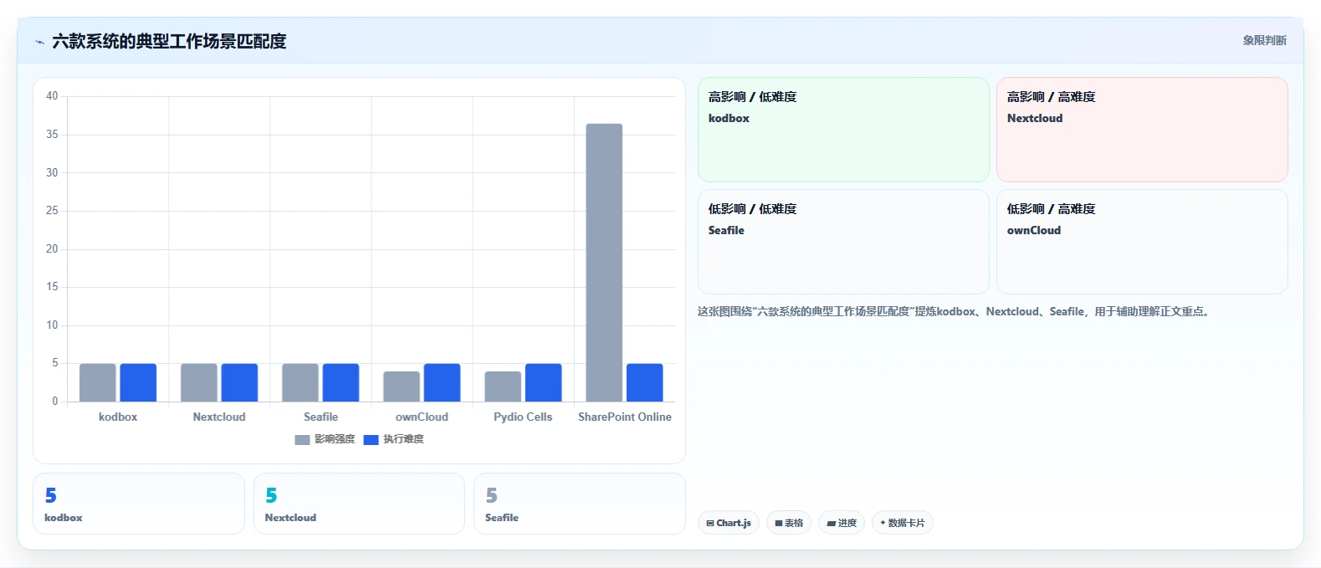Click the Nextcloud x-axis label
This screenshot has width=1321, height=568.
tap(219, 417)
